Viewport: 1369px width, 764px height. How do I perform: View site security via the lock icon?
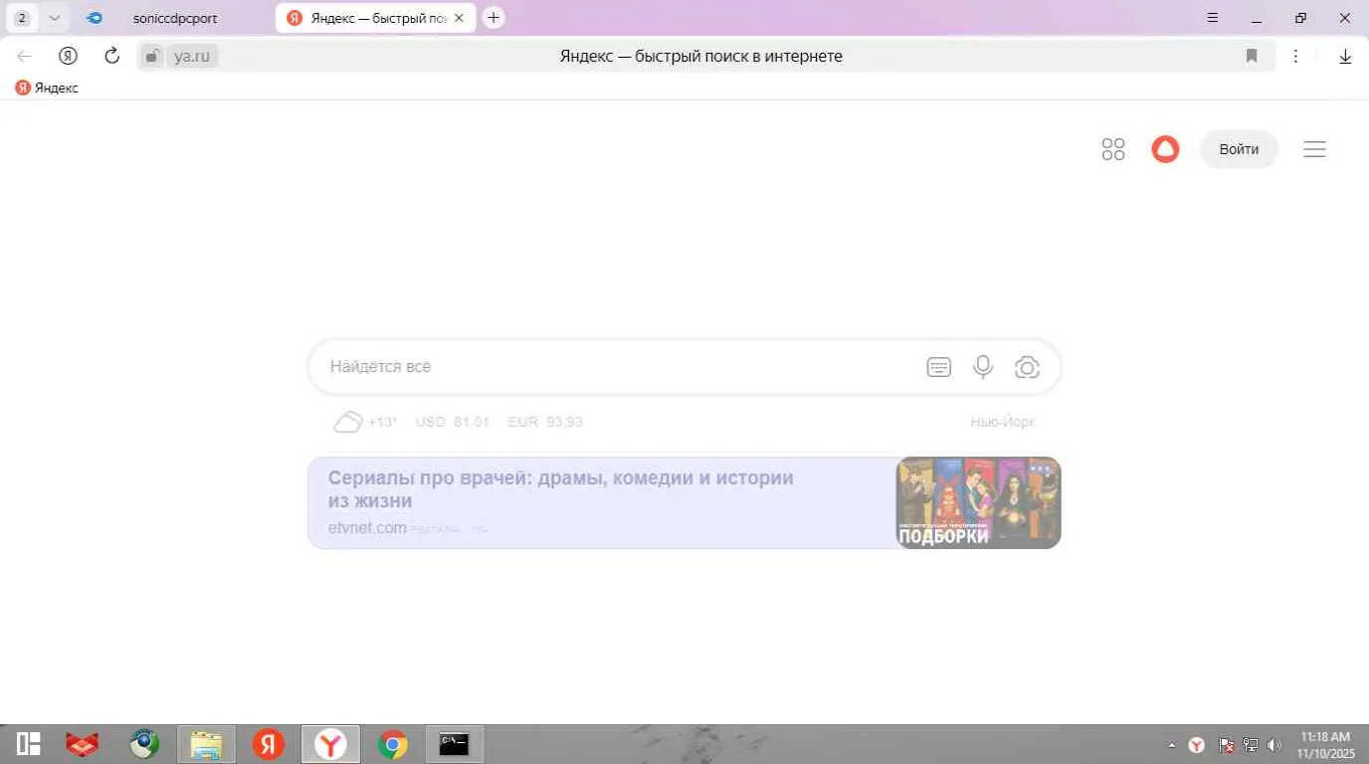pos(151,56)
